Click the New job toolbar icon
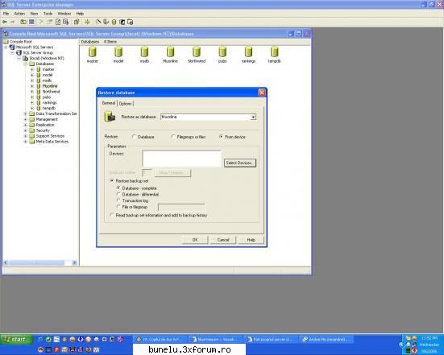444x355 pixels. [x=131, y=22]
